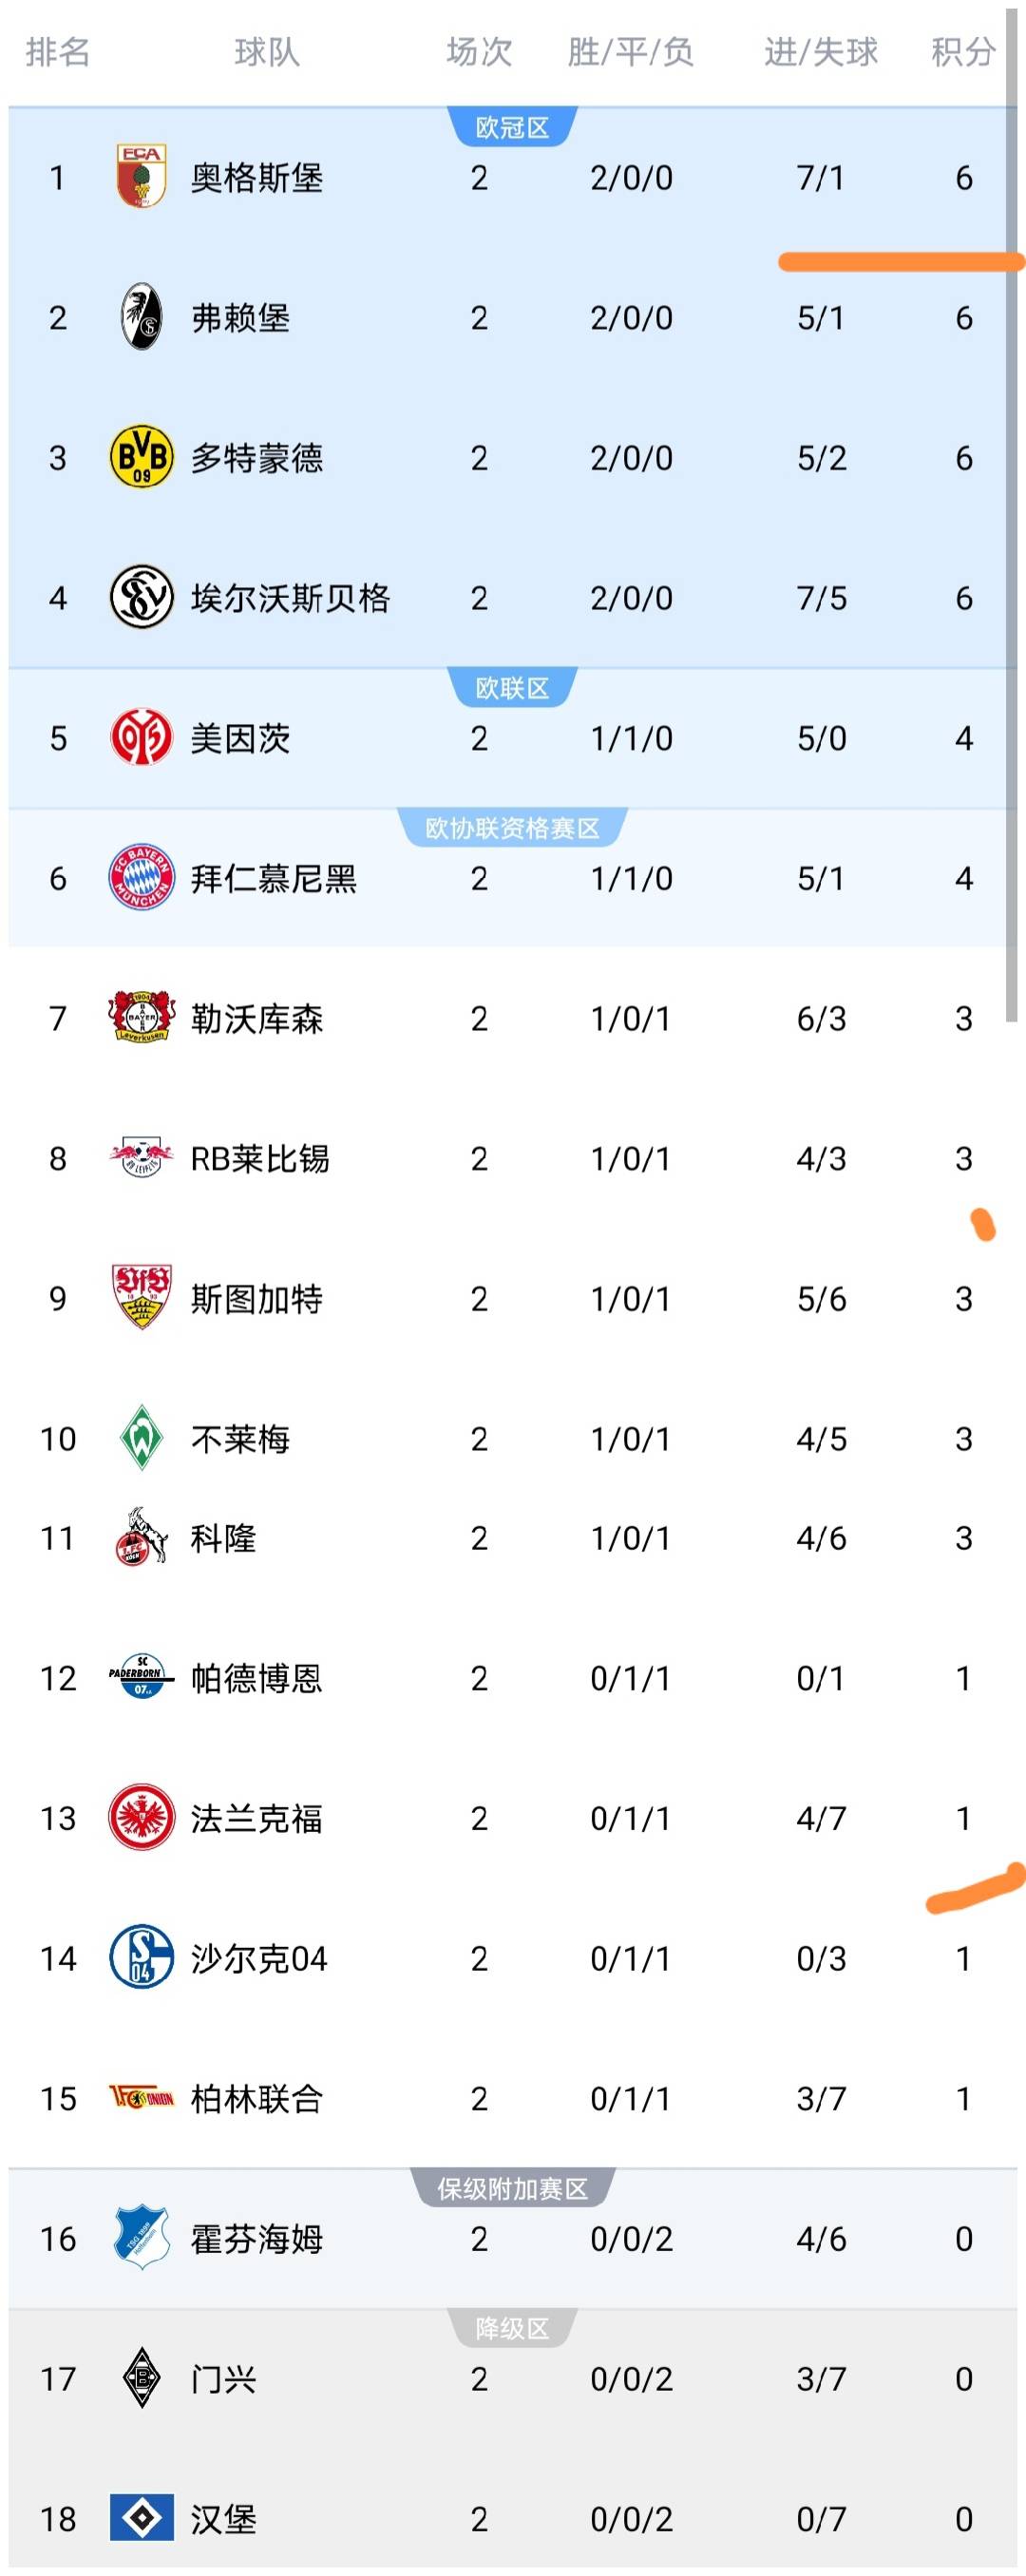Select the 保级附加赛区 zone label
1026x2576 pixels.
512,2189
